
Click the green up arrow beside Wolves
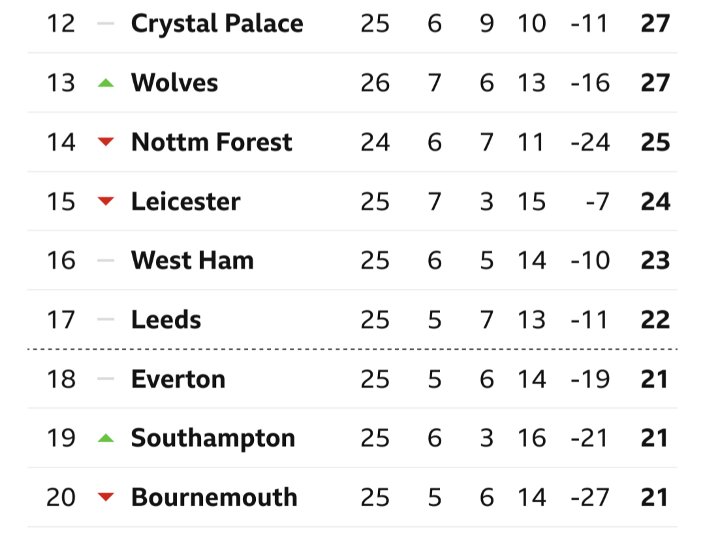[106, 83]
